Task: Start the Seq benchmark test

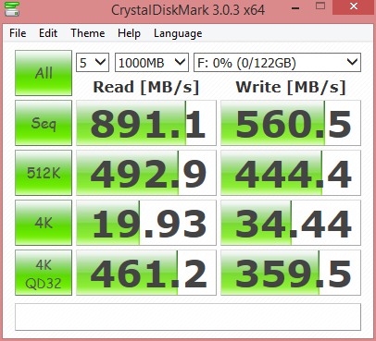Action: pos(44,123)
